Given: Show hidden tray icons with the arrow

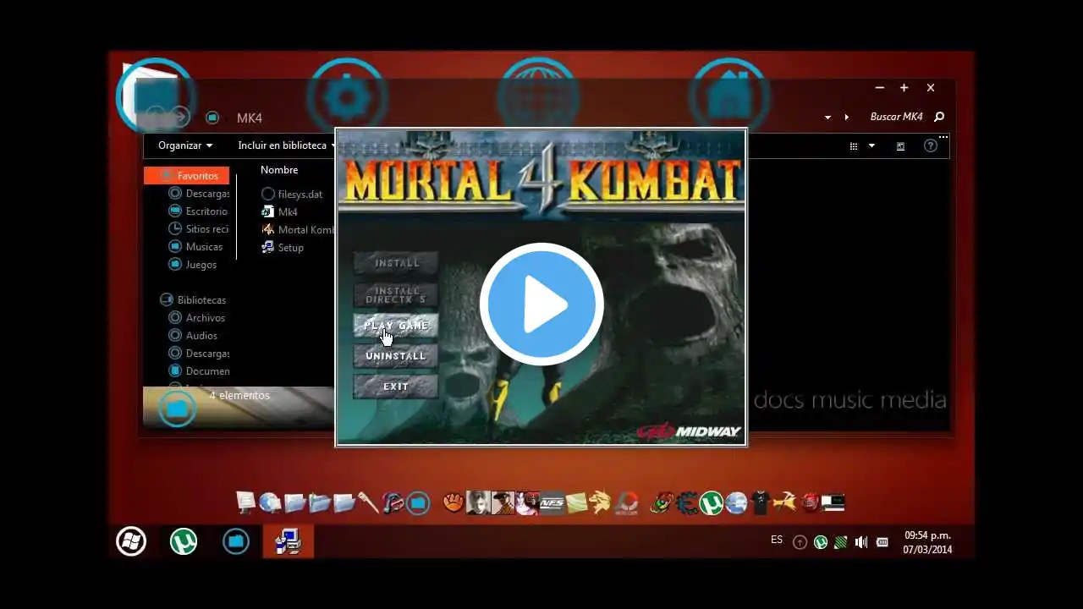Looking at the screenshot, I should click(x=800, y=542).
